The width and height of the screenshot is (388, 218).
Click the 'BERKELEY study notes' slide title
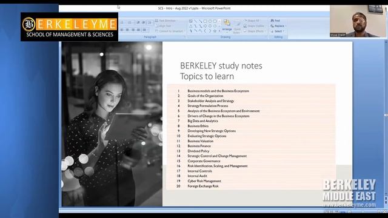tap(221, 66)
